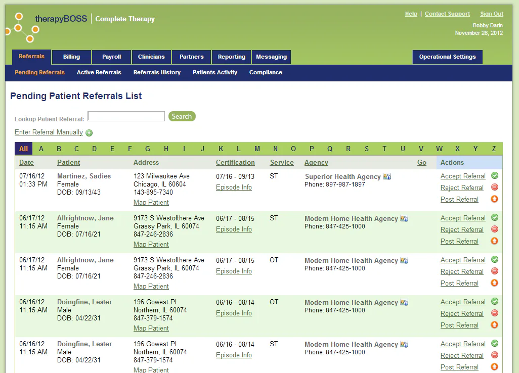Click orange post icon for Doingfine ST row

point(495,367)
